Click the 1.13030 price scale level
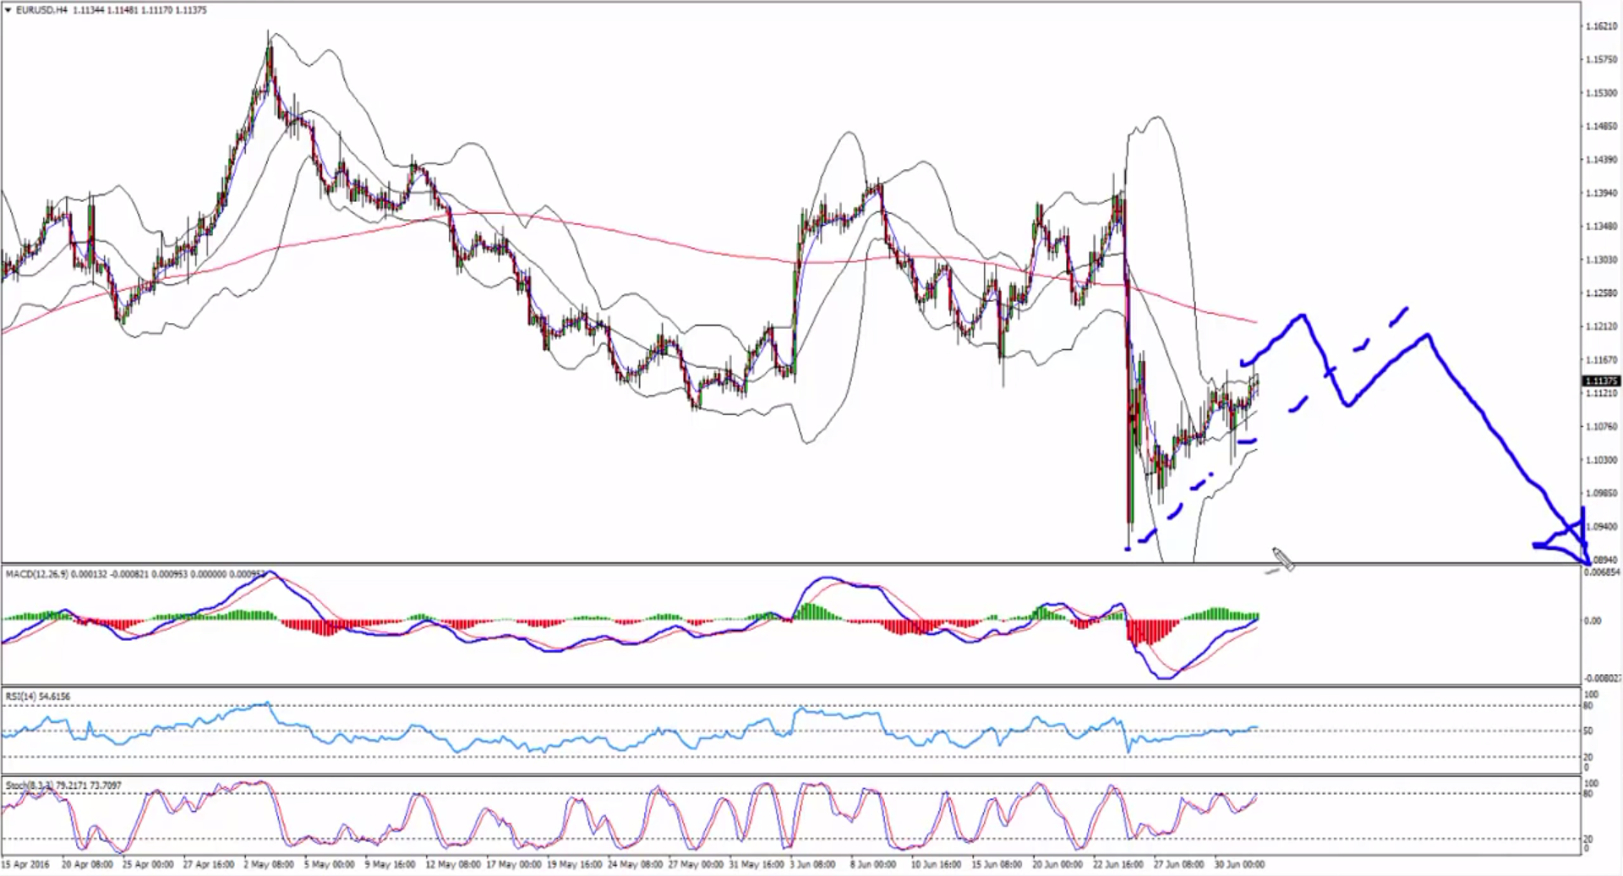Screen dimensions: 1623x876 [1601, 260]
